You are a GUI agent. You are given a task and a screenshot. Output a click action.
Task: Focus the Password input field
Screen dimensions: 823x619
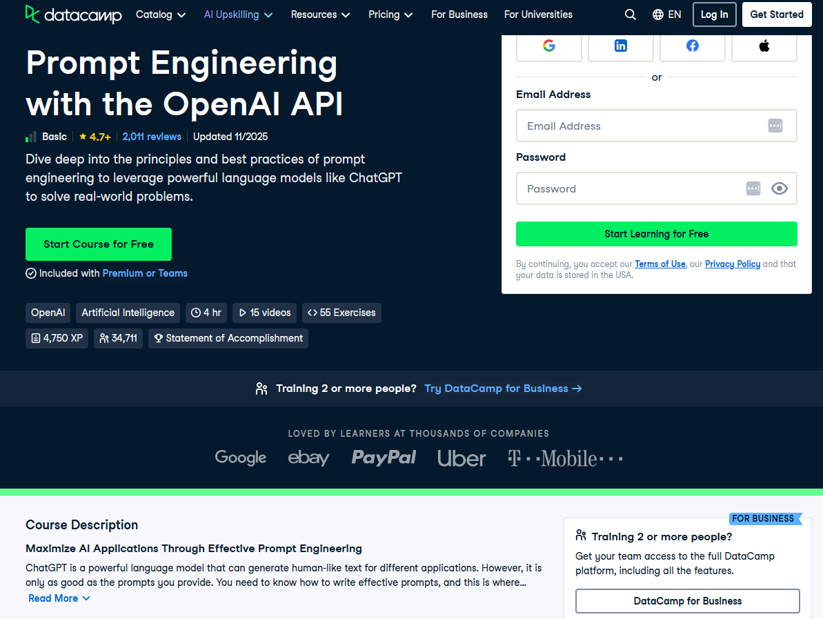657,188
